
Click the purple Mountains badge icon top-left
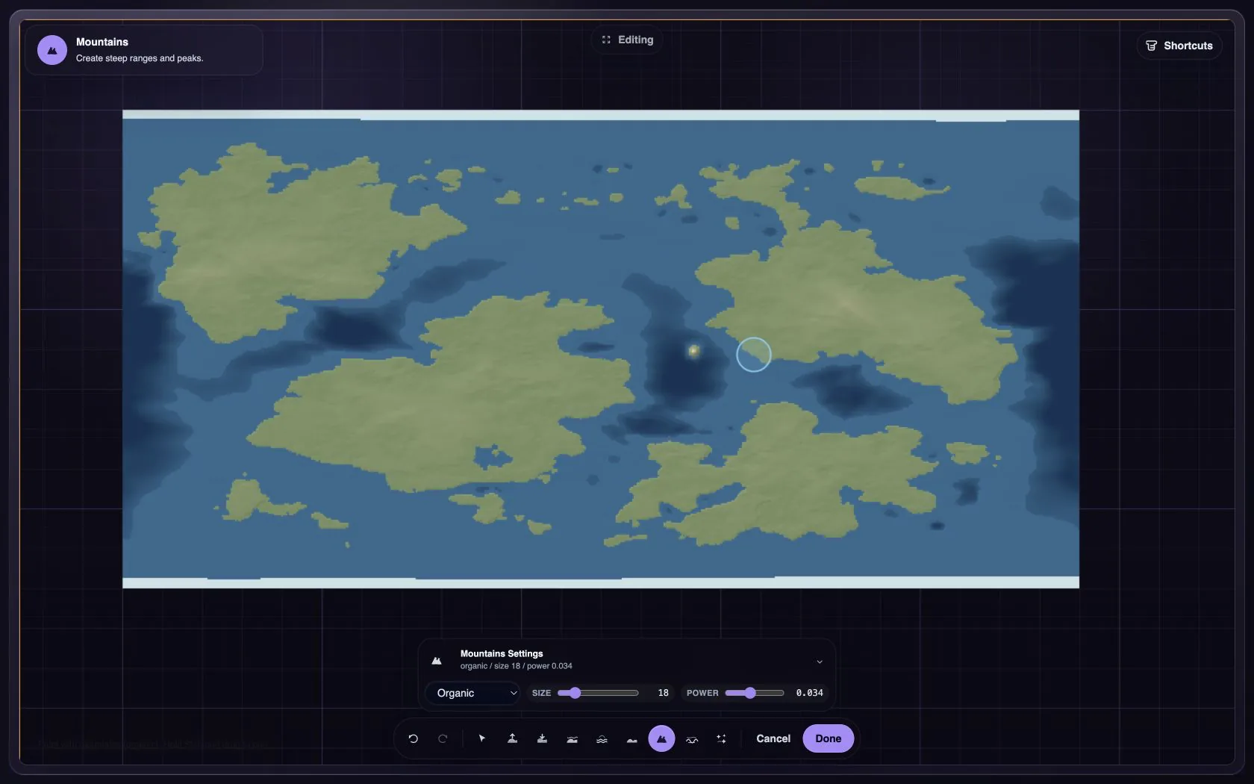52,50
